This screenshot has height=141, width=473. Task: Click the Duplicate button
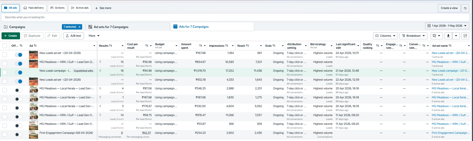tap(32, 36)
